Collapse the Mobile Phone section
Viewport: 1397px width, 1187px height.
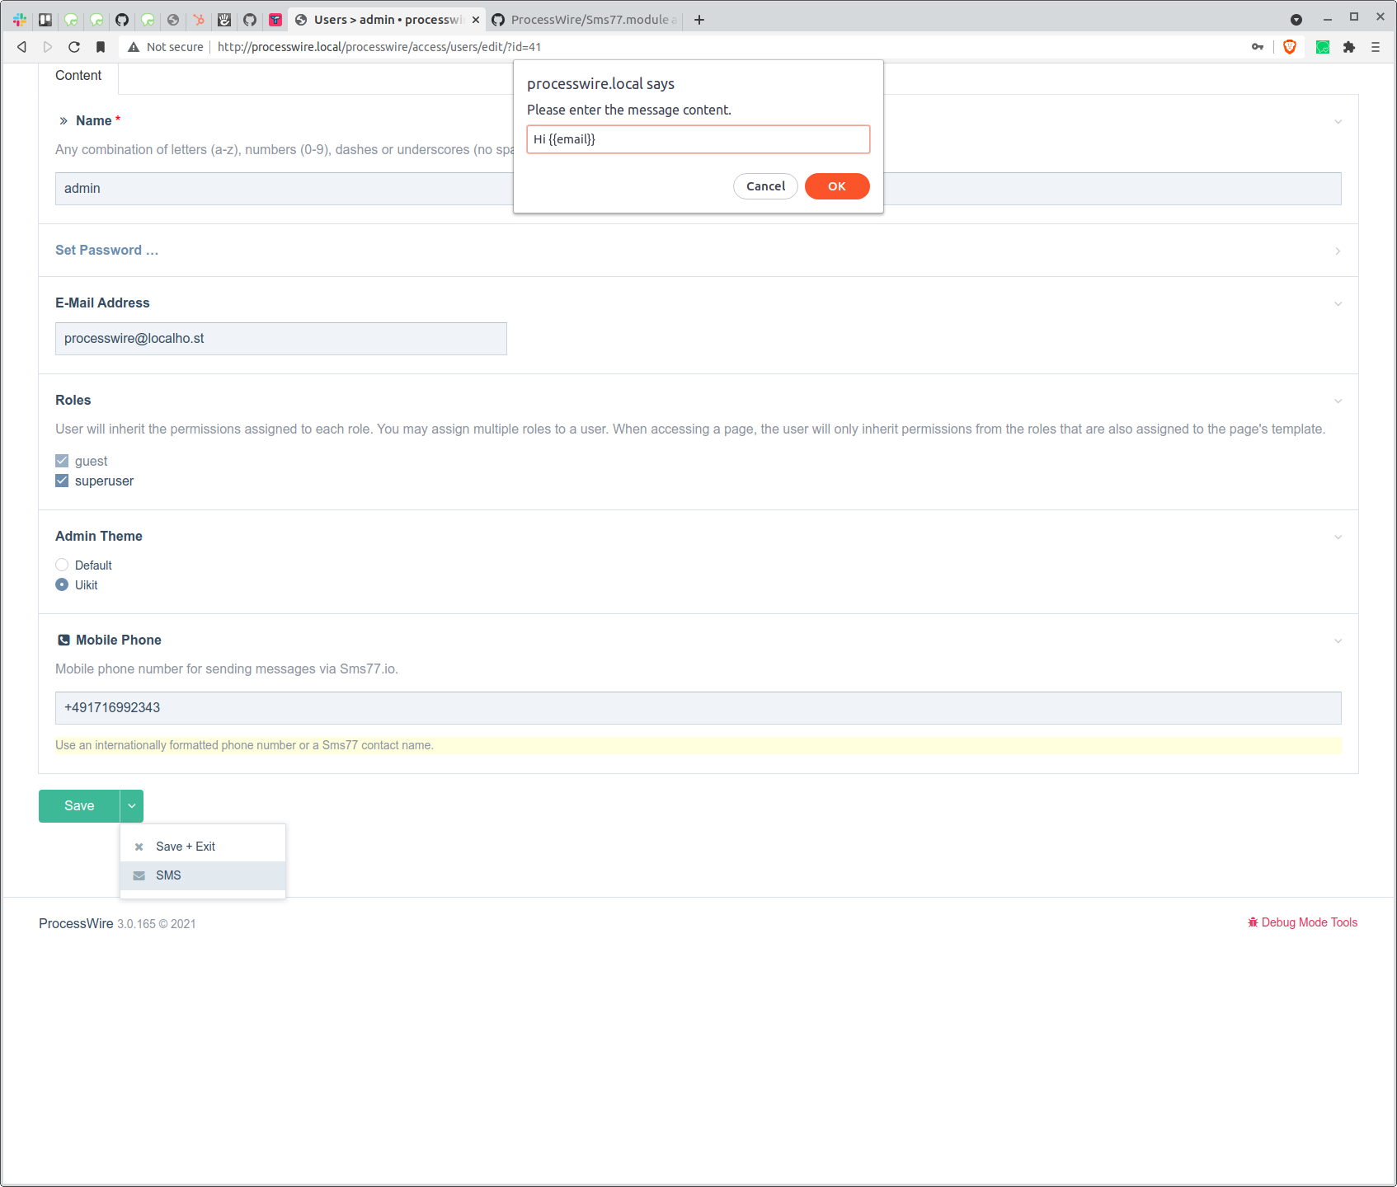pyautogui.click(x=1338, y=641)
